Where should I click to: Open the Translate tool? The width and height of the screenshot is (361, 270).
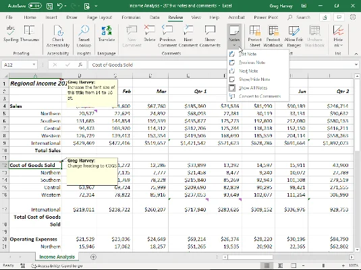tap(107, 34)
